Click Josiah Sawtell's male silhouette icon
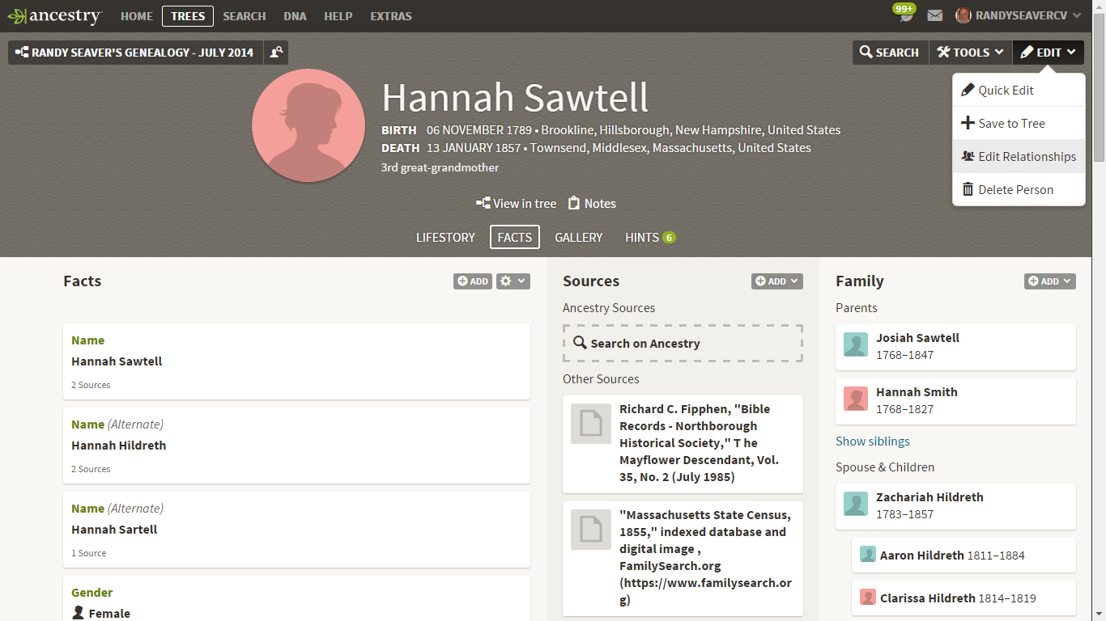Image resolution: width=1106 pixels, height=621 pixels. pyautogui.click(x=856, y=344)
